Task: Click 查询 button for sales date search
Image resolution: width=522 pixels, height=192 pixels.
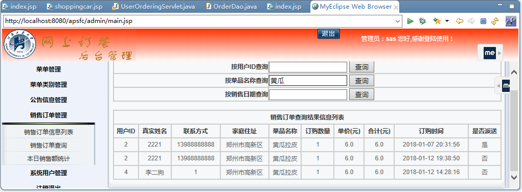Action: click(x=361, y=94)
